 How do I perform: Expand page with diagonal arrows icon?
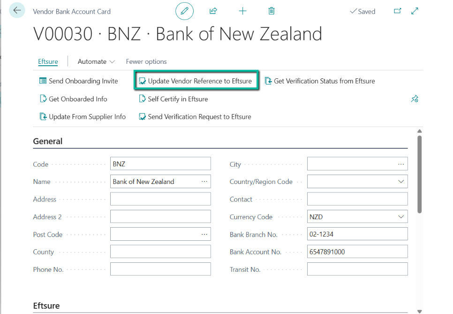tap(415, 11)
